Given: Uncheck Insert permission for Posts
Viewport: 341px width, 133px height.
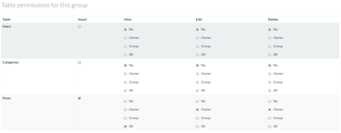Looking at the screenshot, I should point(79,98).
